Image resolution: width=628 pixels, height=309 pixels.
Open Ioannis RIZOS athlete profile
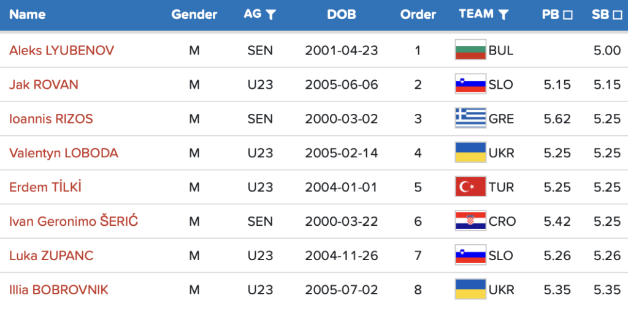[x=51, y=119]
